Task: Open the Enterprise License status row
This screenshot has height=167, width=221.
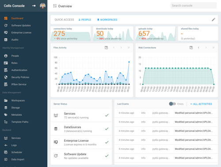Action: [81, 142]
